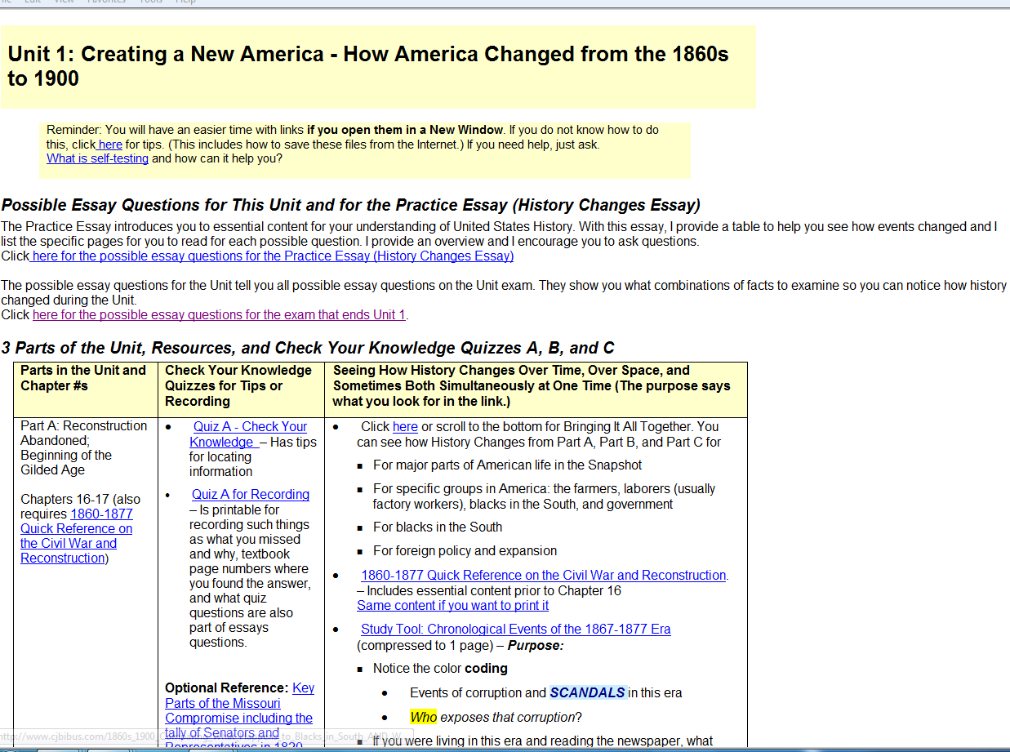Open the 'Quiz A - Check Your Knowledge' link
1010x752 pixels.
coord(248,434)
